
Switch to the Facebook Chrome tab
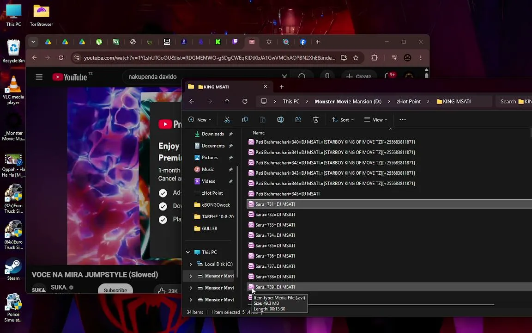pos(302,42)
